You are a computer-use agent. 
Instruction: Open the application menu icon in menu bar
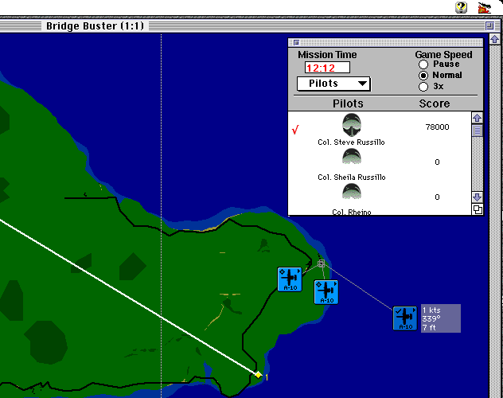(x=483, y=7)
